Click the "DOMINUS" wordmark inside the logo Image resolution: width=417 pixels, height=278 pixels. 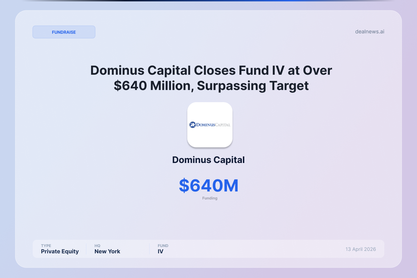(206, 125)
